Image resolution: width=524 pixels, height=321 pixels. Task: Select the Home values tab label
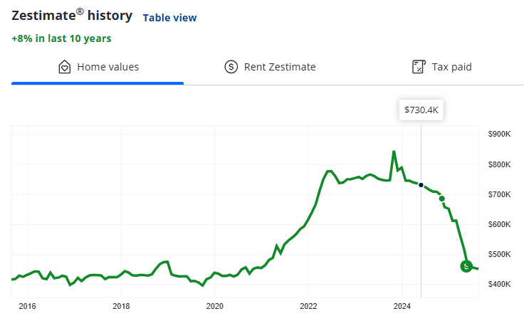point(108,67)
